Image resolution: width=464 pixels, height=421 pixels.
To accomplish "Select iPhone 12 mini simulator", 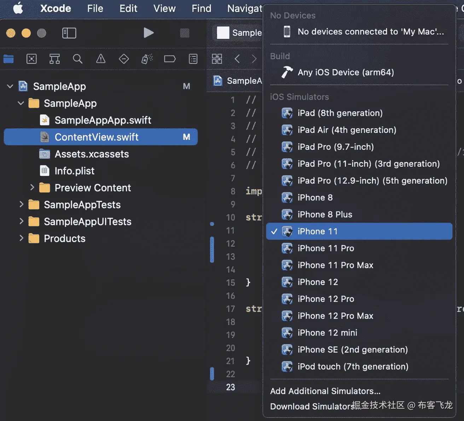I will point(359,333).
